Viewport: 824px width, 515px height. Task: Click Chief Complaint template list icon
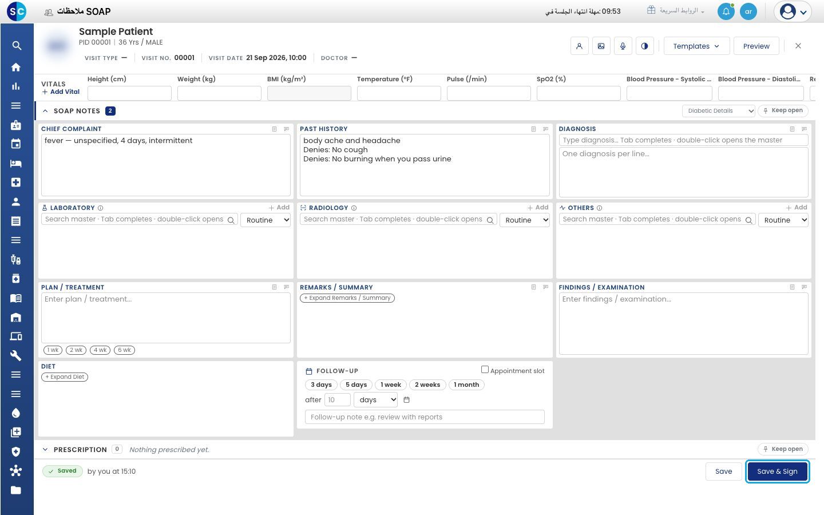click(x=275, y=129)
